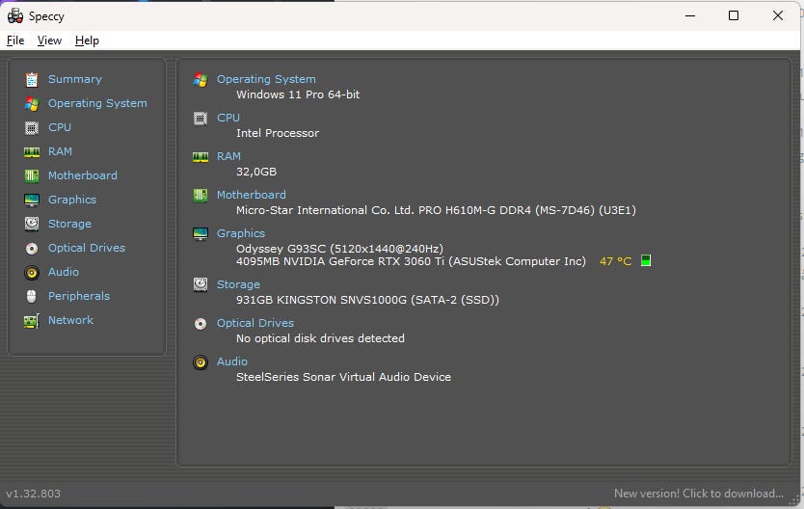
Task: Click the 'Windows 11 Pro 64-bit' text
Action: [298, 94]
